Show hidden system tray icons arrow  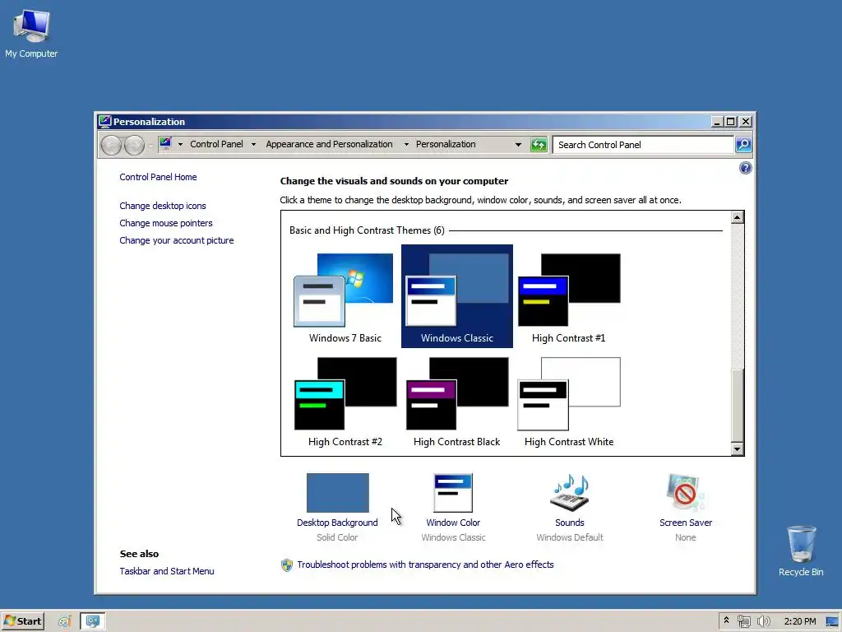[727, 620]
